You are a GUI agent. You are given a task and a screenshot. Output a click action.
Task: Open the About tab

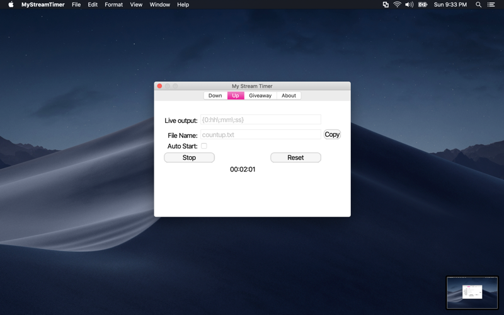(289, 96)
